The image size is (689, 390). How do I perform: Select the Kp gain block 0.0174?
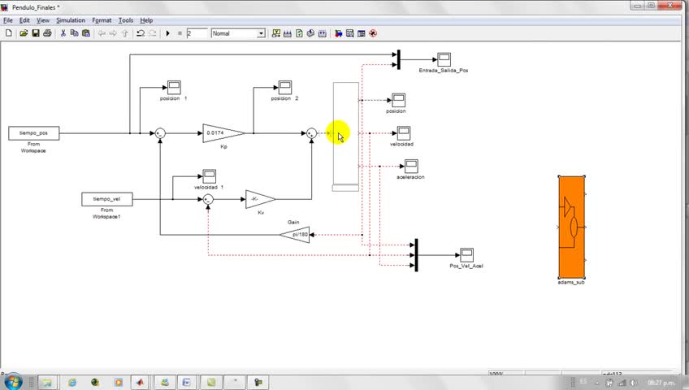point(223,133)
